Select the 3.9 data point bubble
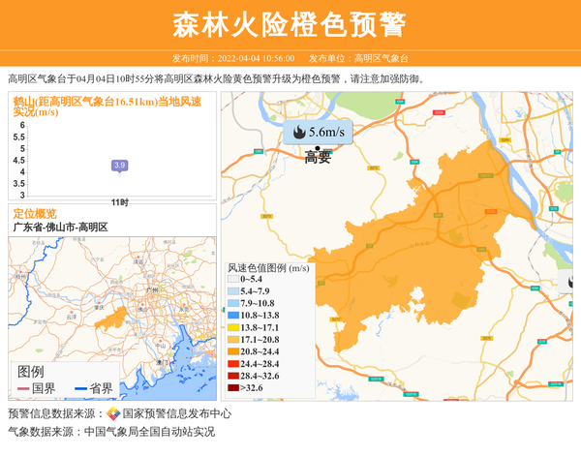The height and width of the screenshot is (456, 581). click(120, 166)
